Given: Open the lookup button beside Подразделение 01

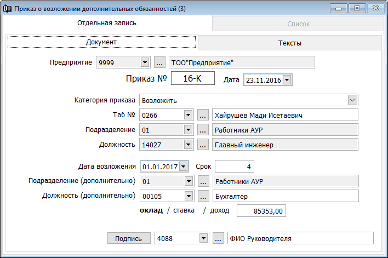Looking at the screenshot, I should (203, 130).
